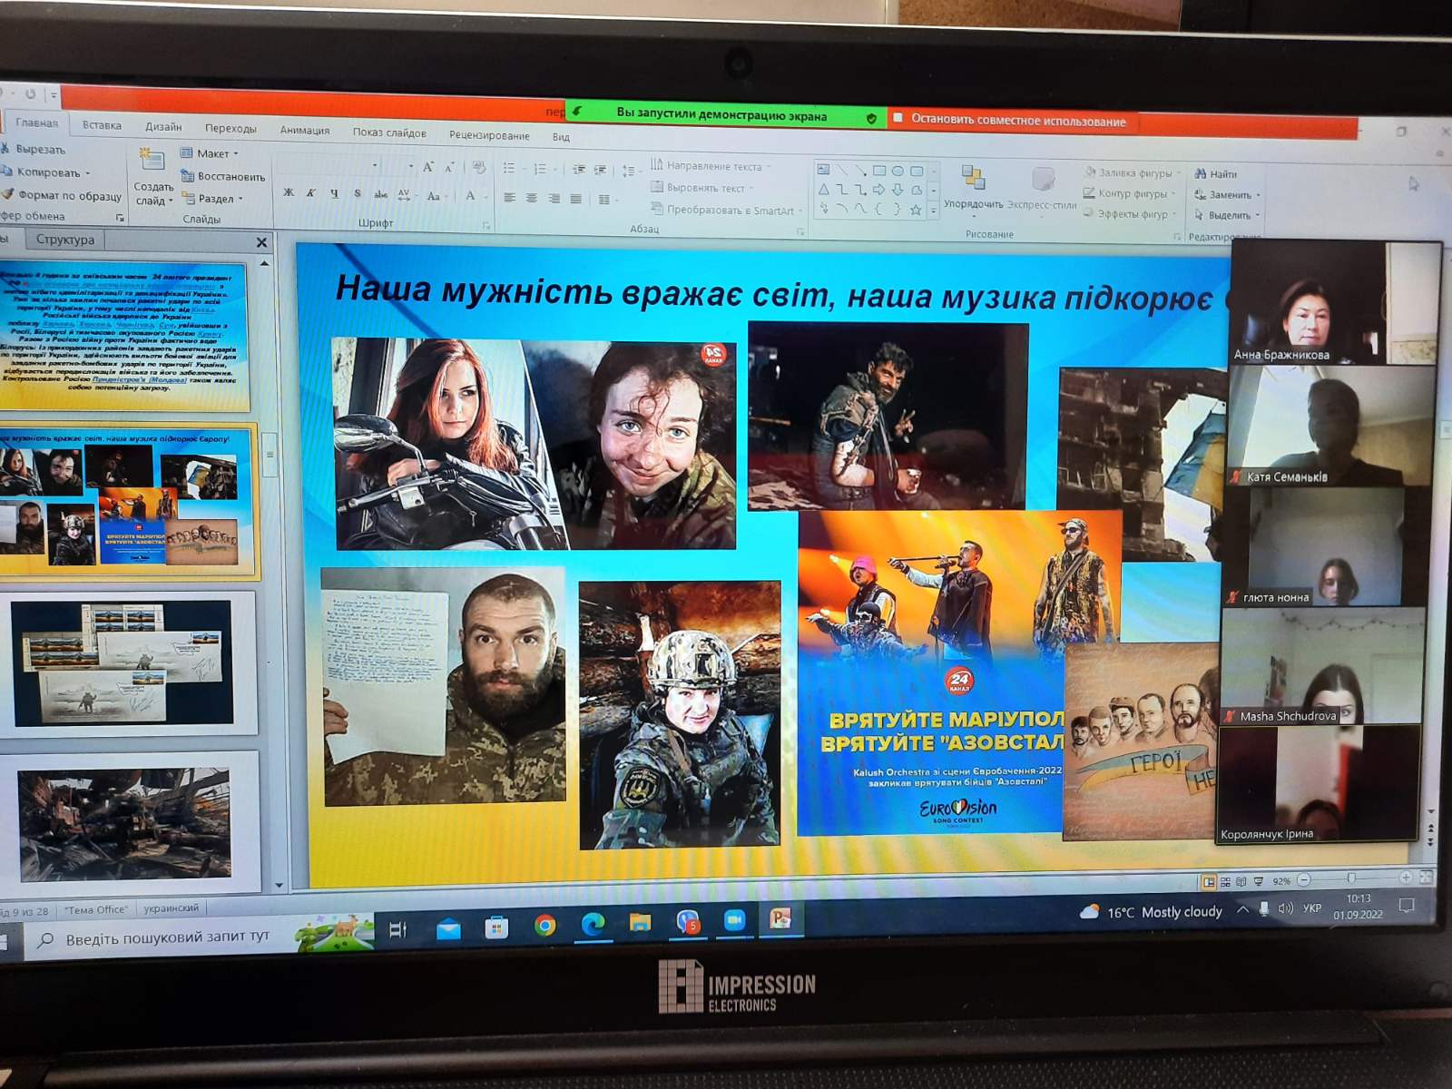Image resolution: width=1452 pixels, height=1089 pixels.
Task: Open the Раздел section dropdown
Action: pos(216,199)
